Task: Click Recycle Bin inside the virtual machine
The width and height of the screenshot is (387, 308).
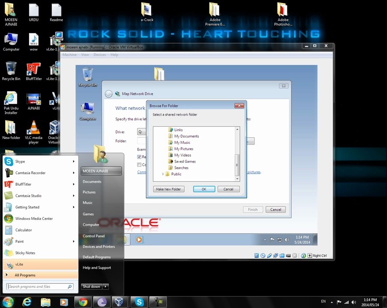Action: 87,77
